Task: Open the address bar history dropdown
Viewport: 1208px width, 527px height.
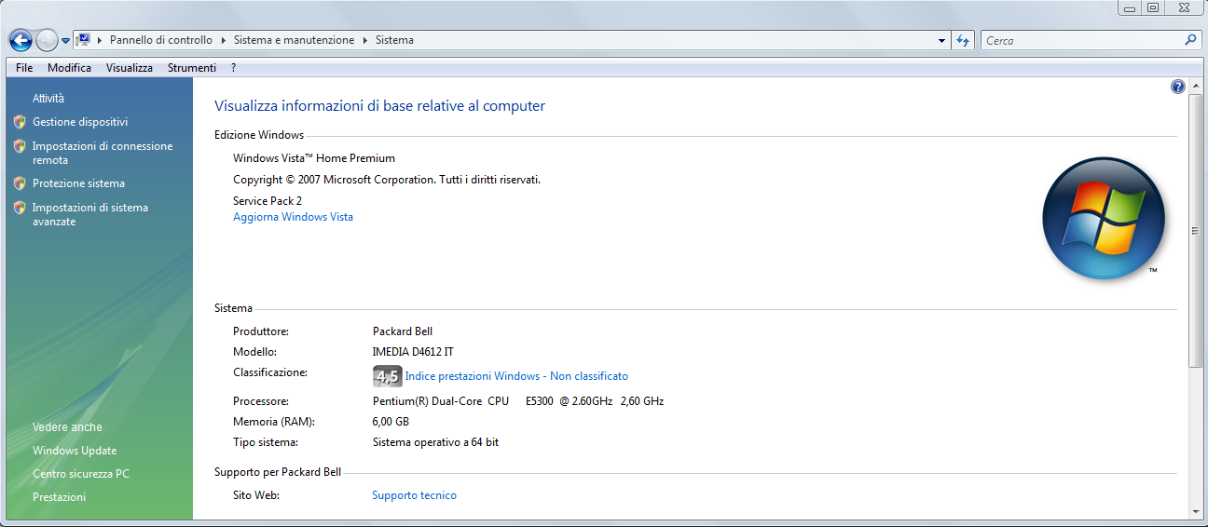Action: coord(941,40)
